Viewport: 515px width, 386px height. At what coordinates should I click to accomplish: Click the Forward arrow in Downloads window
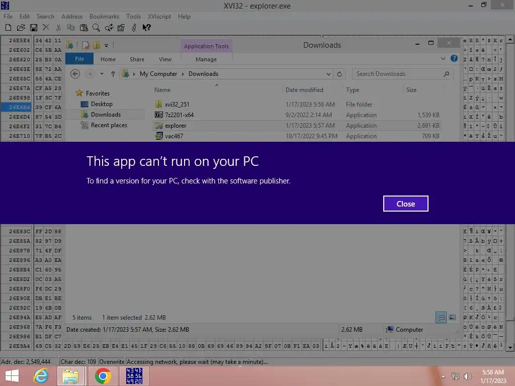coord(90,74)
